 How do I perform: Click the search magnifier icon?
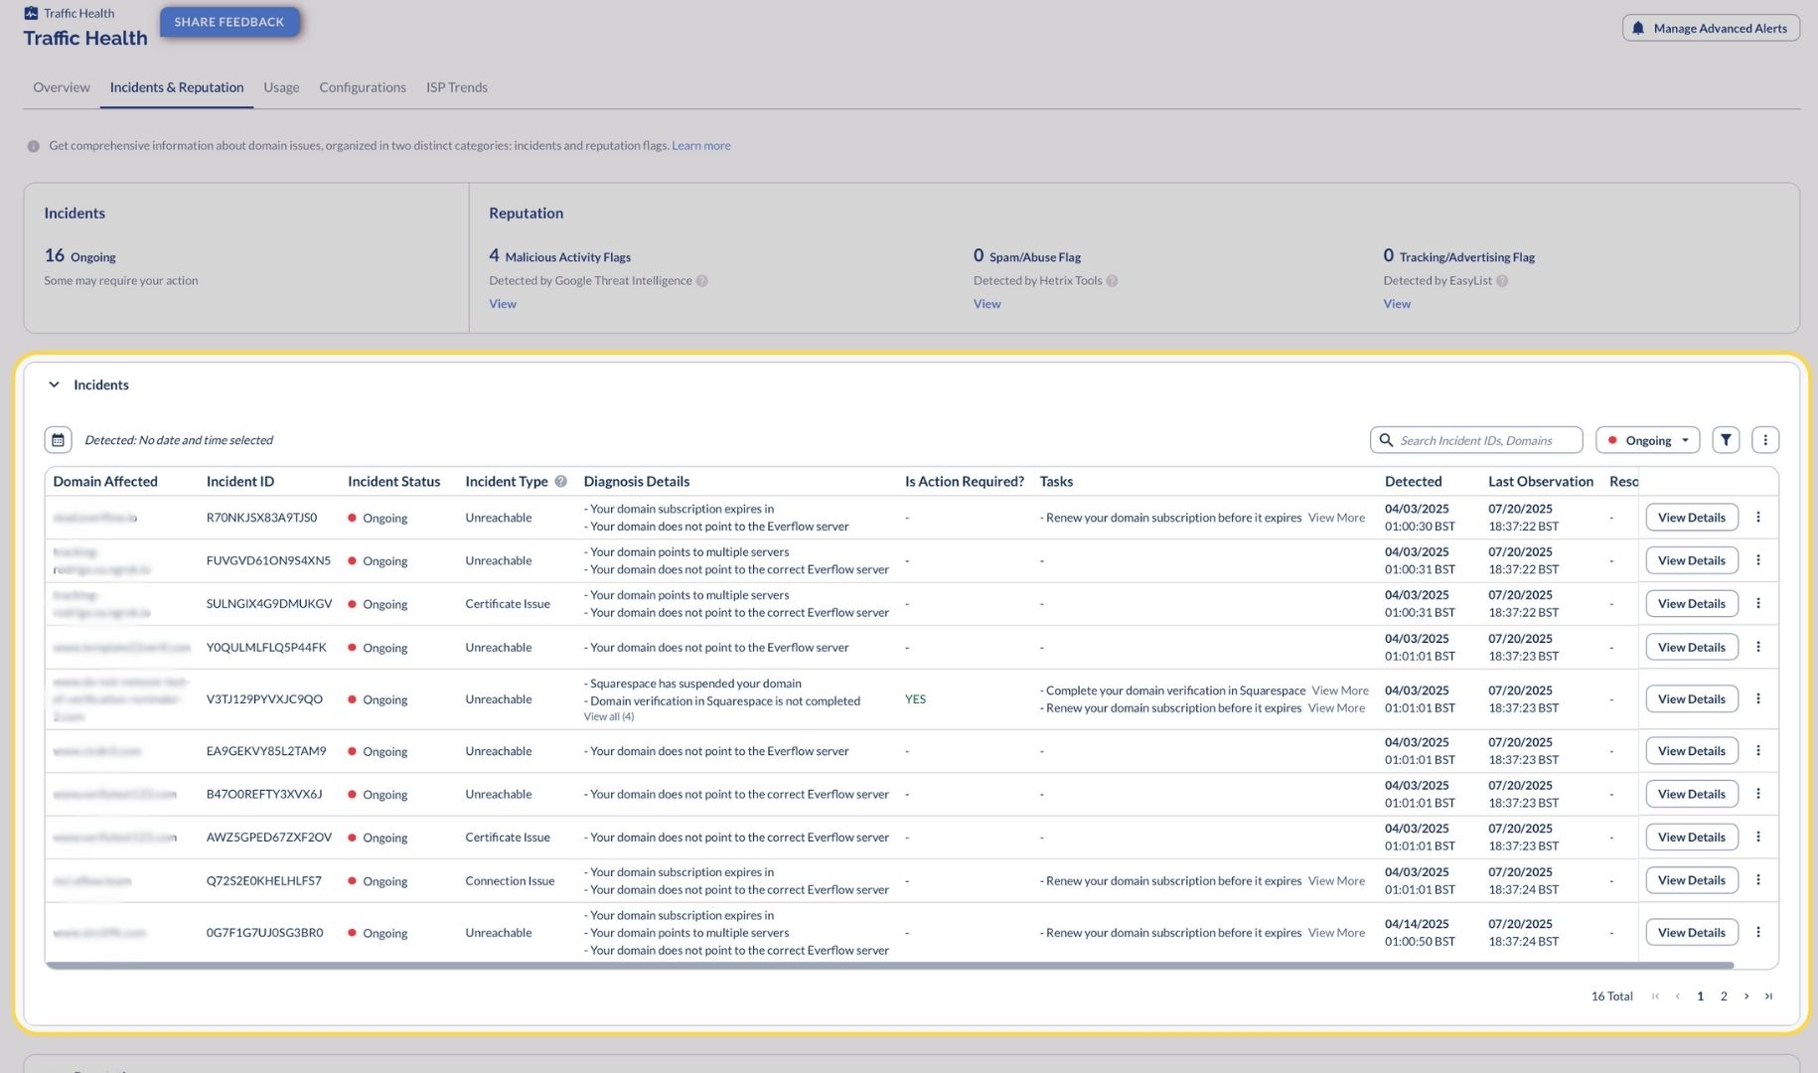click(1386, 440)
